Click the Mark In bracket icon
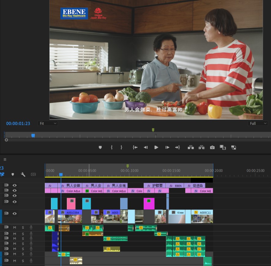 (x=112, y=148)
